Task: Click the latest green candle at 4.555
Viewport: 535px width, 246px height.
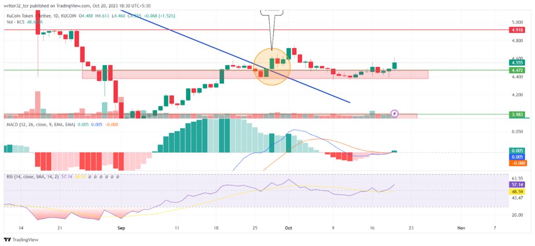Action: click(x=394, y=65)
